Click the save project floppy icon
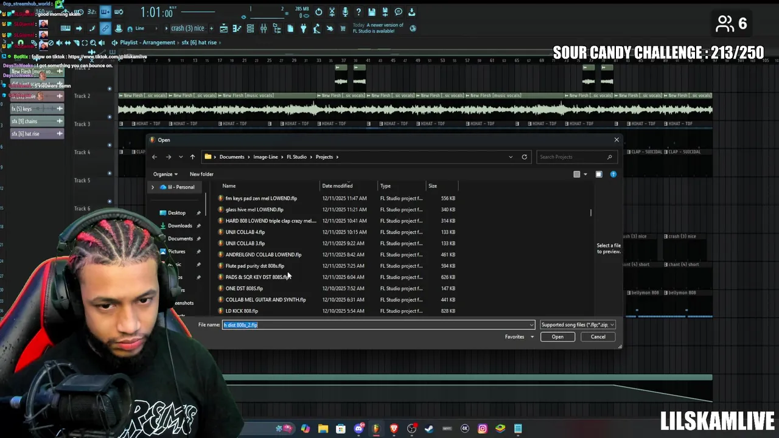The image size is (779, 438). pyautogui.click(x=372, y=12)
